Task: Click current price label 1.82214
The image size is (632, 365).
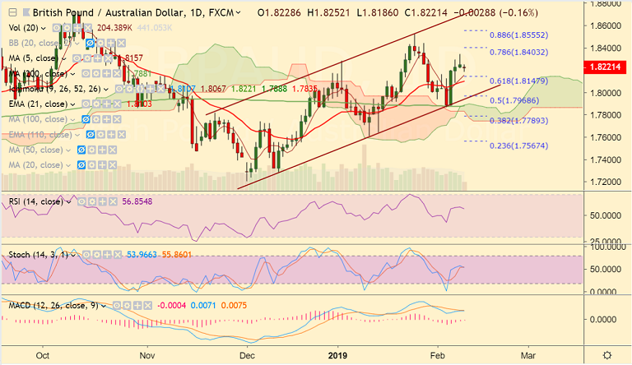Action: tap(605, 67)
